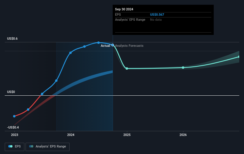Select the EPS data point at 2024 tick
This screenshot has width=244, height=154.
tap(70, 53)
